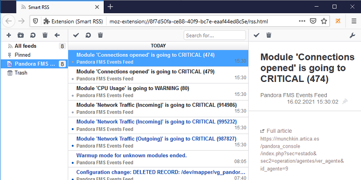361x180 pixels.
Task: Delete selected feed with sidebar trash icon
Action: pos(45,35)
